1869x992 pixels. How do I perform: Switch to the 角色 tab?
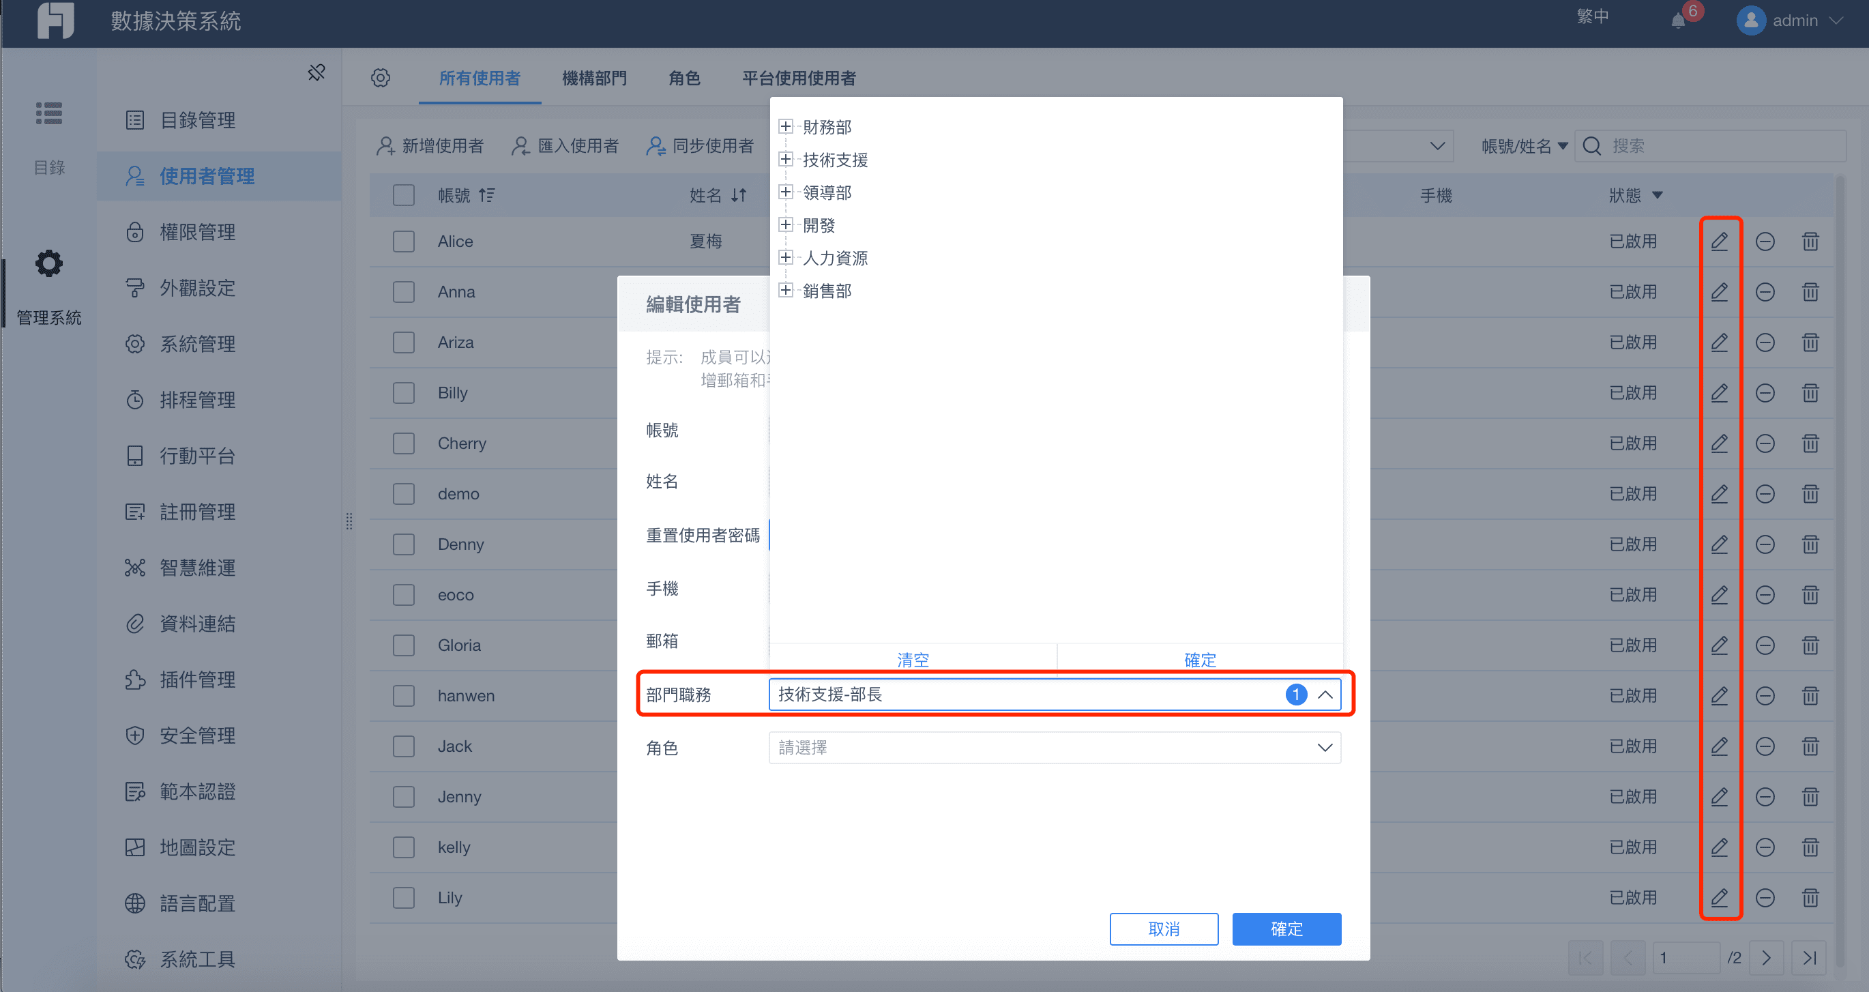tap(684, 78)
